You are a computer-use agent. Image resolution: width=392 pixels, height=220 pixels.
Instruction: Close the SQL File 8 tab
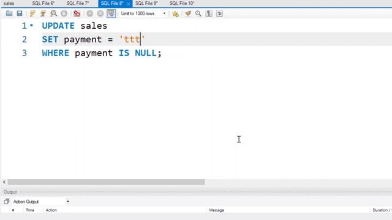coord(128,4)
